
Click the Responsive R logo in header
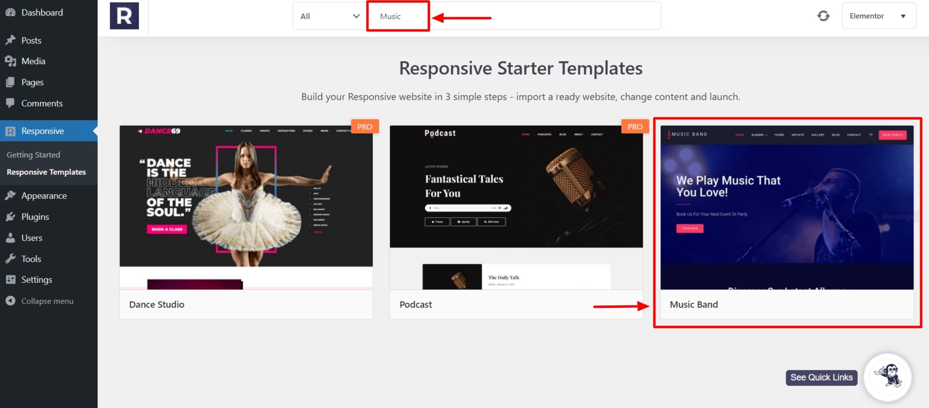coord(124,16)
